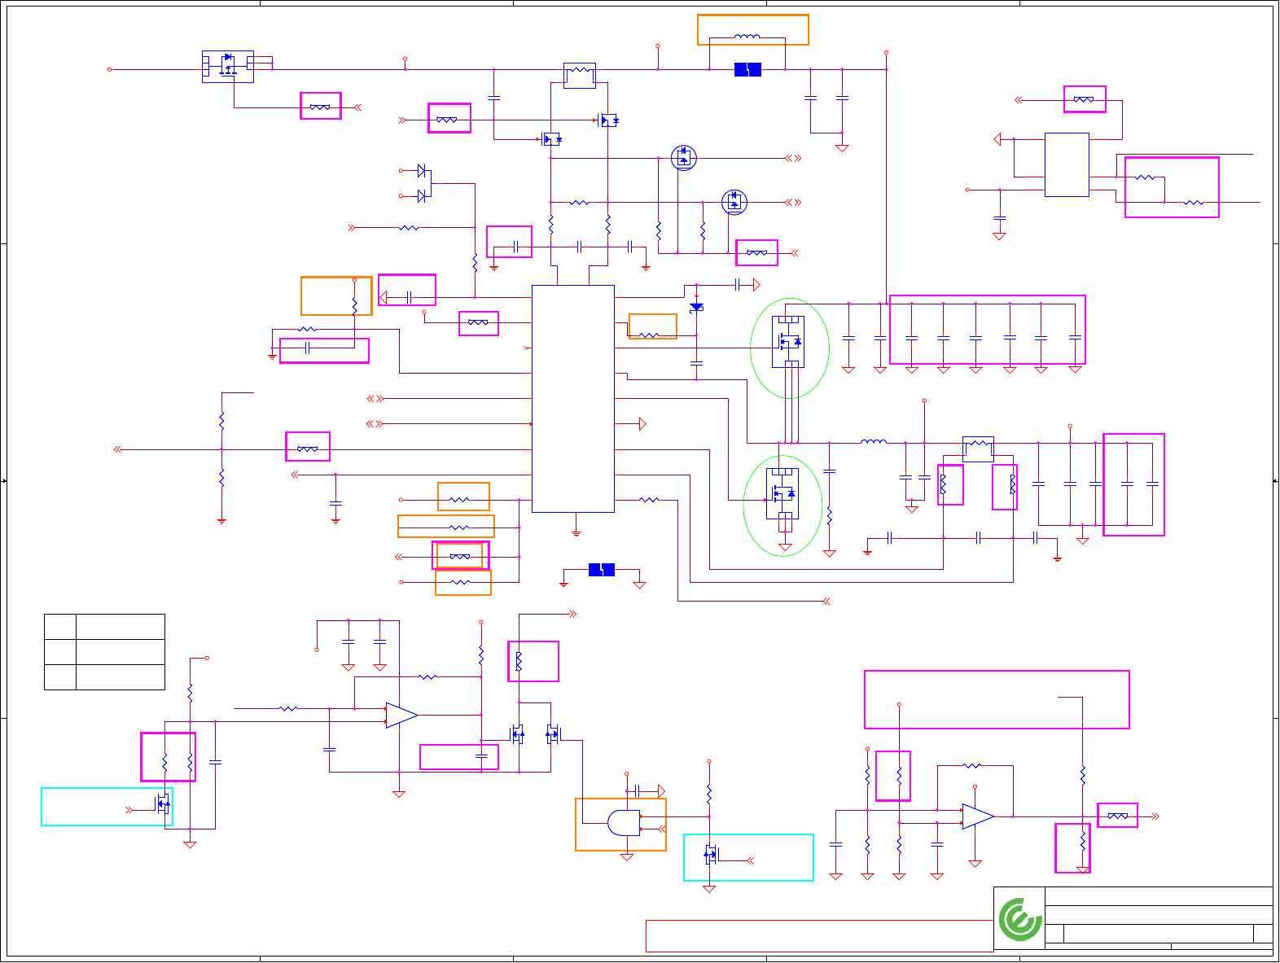This screenshot has height=963, width=1280.
Task: Select the small IC rectangle at top right
Action: click(x=1067, y=164)
